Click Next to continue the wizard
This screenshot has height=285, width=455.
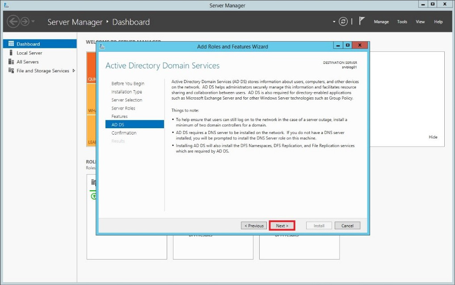click(282, 226)
